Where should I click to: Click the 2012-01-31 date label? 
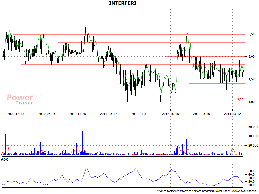(140, 114)
